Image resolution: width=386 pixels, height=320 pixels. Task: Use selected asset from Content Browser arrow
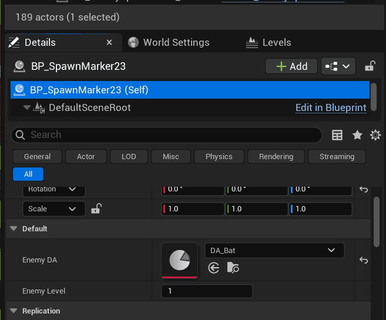click(x=214, y=268)
